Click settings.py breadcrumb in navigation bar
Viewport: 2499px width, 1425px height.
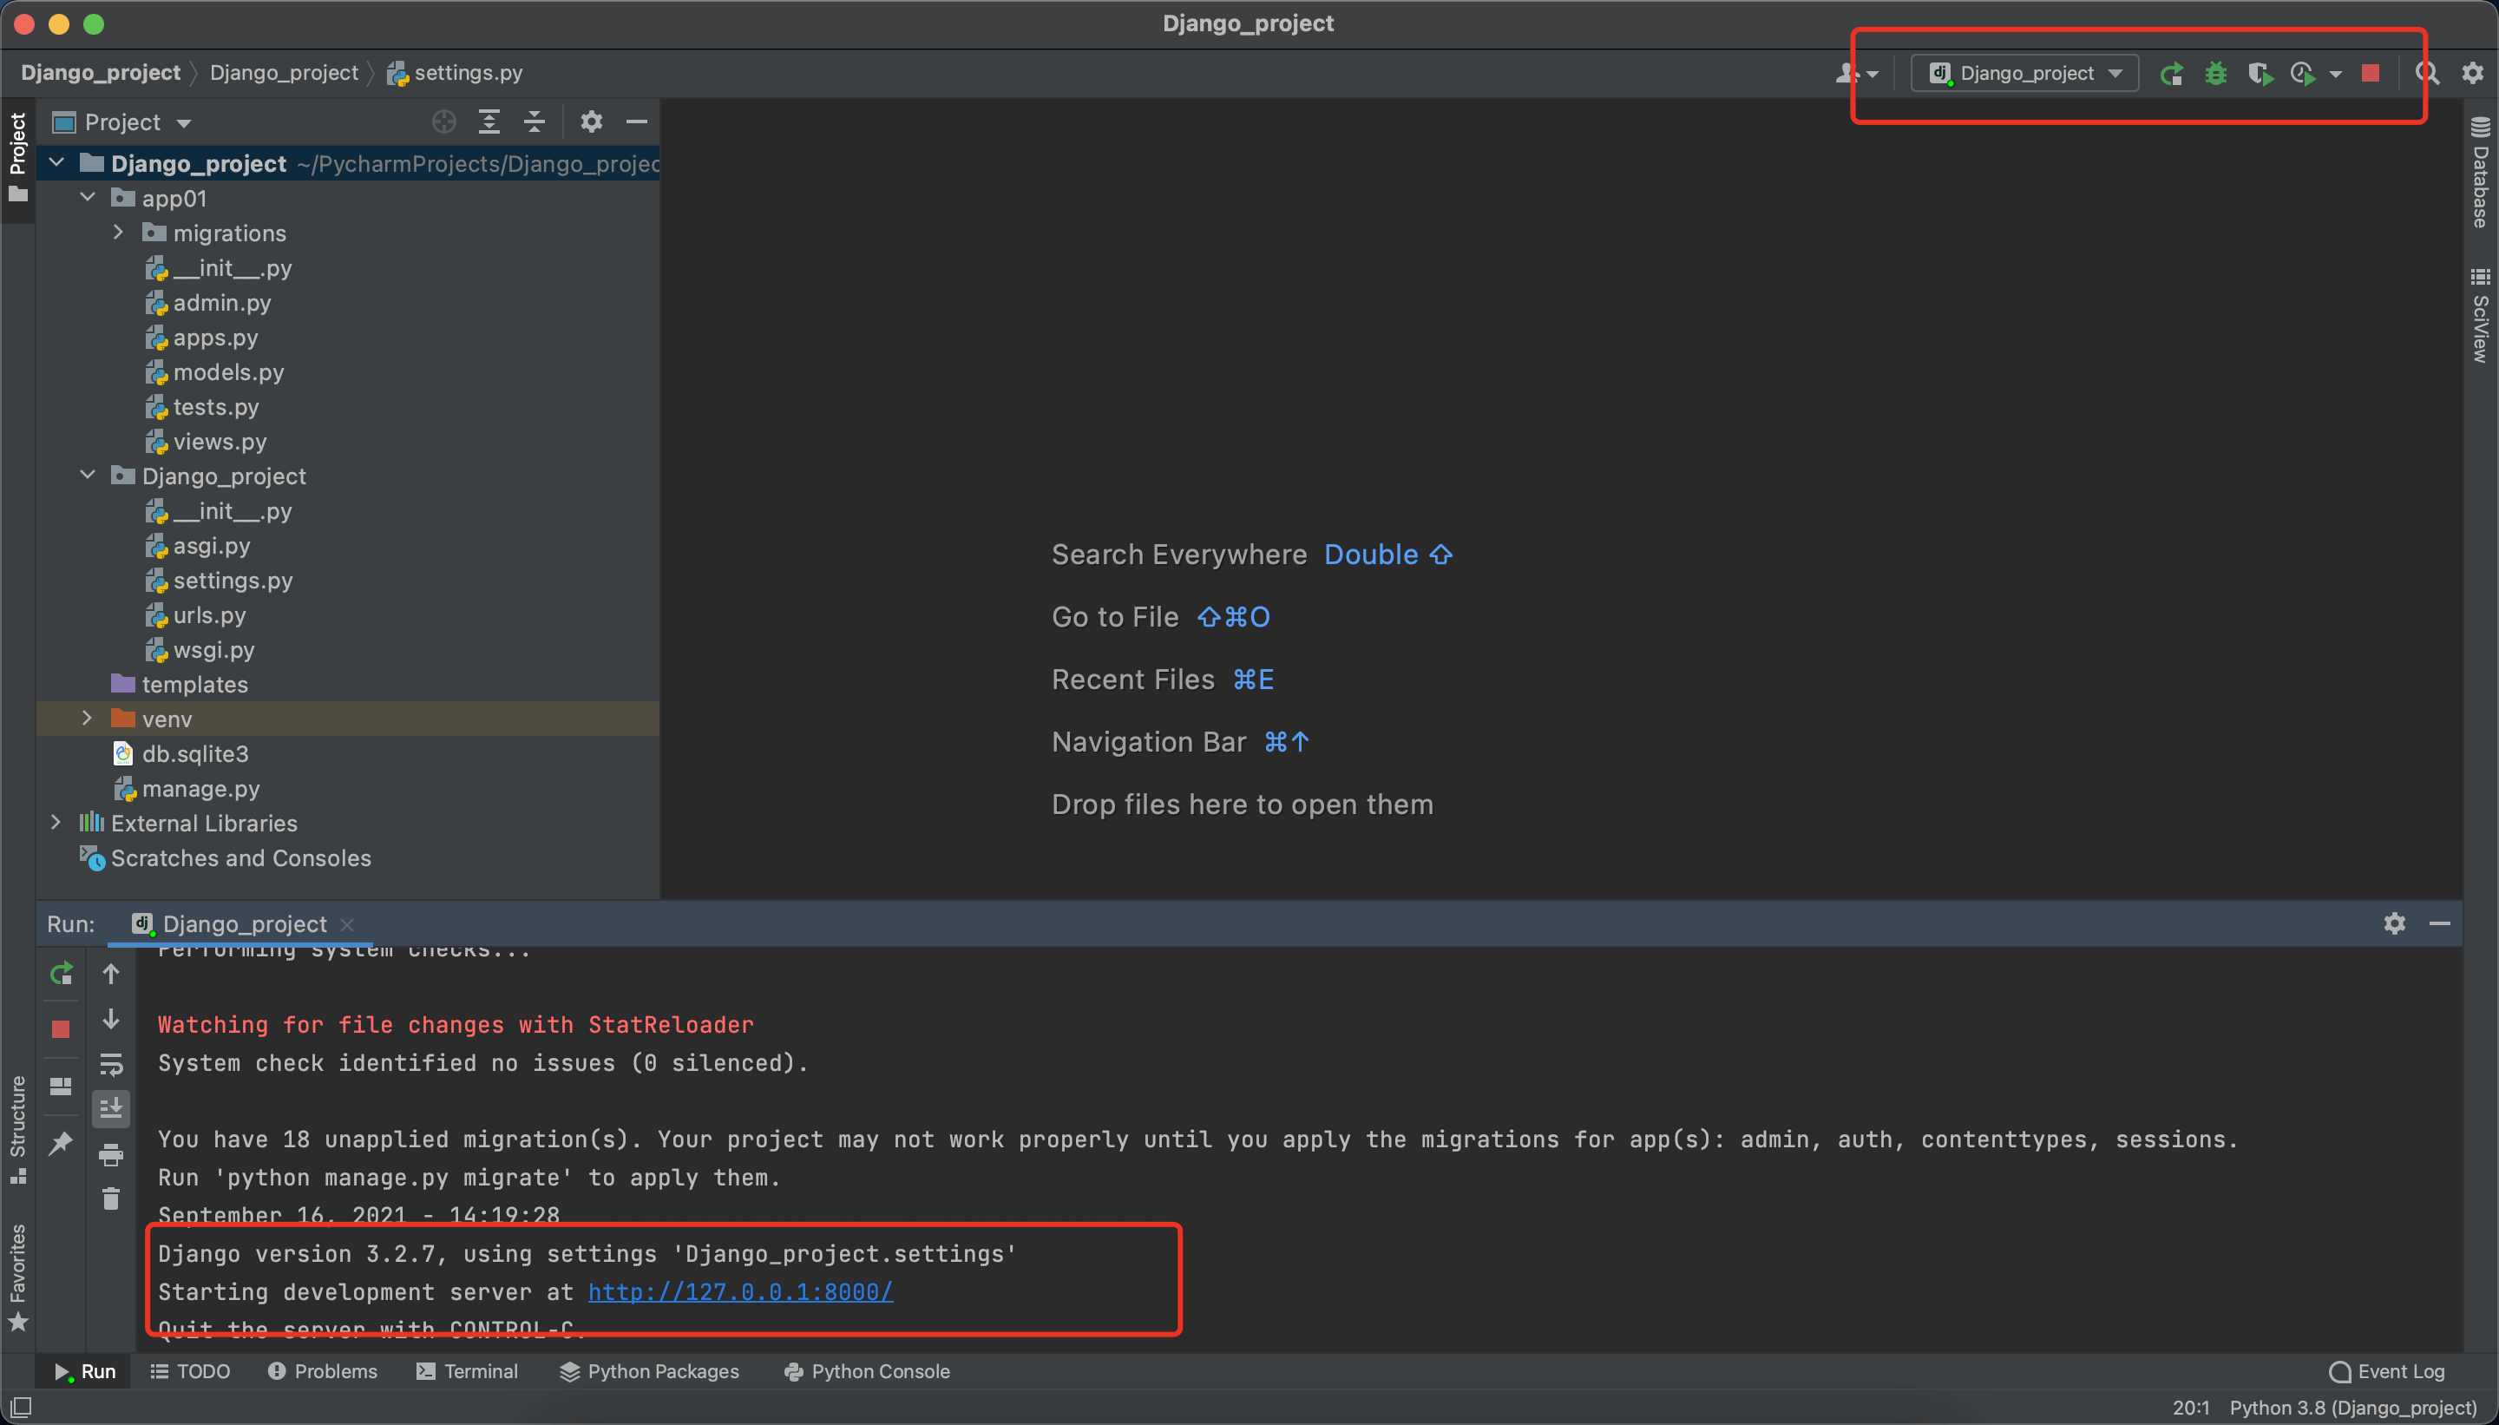[x=455, y=74]
